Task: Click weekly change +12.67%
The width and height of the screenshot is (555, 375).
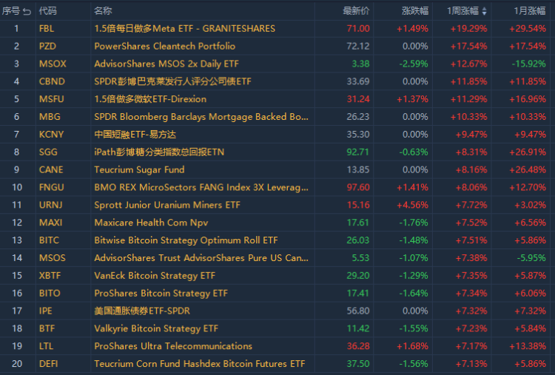Action: [x=468, y=64]
